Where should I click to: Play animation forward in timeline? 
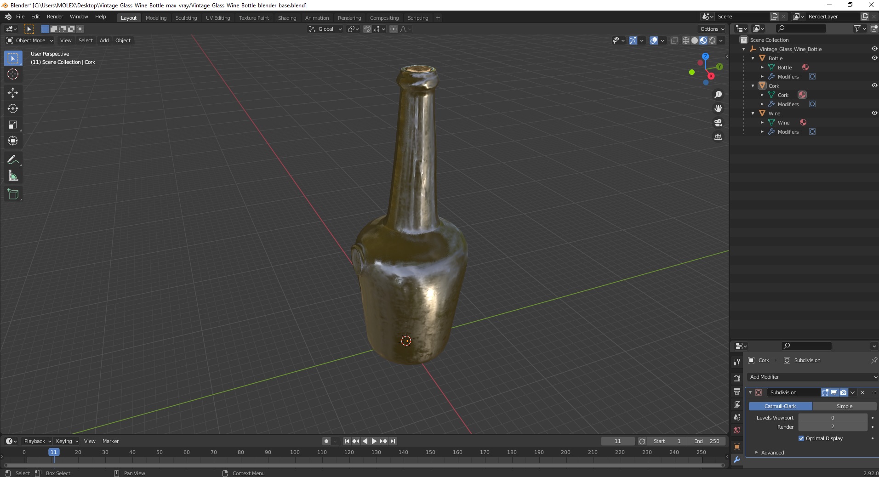click(374, 441)
